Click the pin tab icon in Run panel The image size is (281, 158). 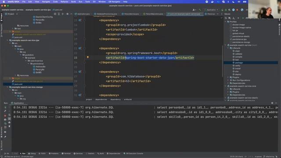click(5, 136)
